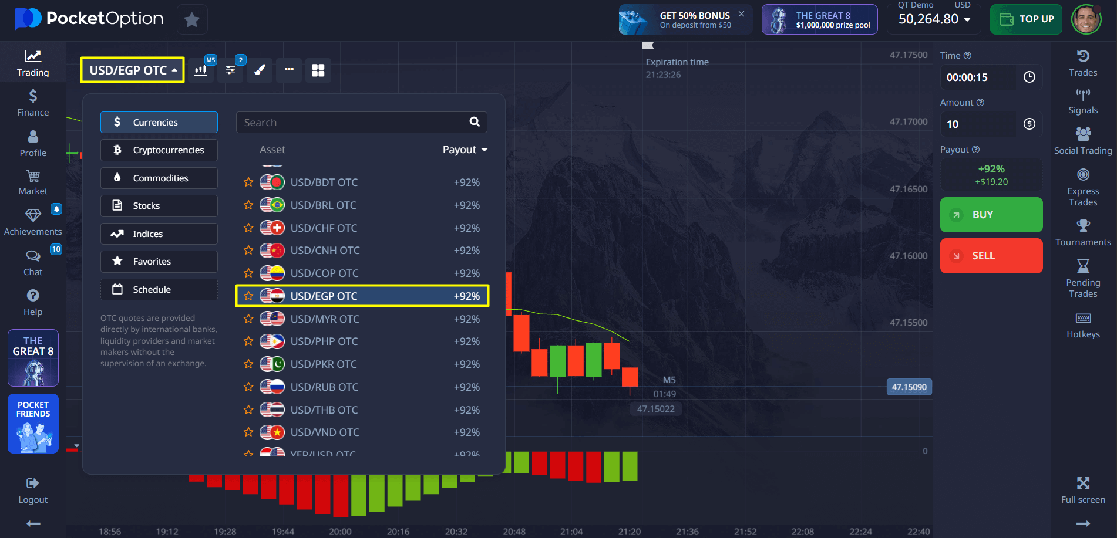Open the chart type M5 icon
Image resolution: width=1117 pixels, height=538 pixels.
tap(201, 70)
